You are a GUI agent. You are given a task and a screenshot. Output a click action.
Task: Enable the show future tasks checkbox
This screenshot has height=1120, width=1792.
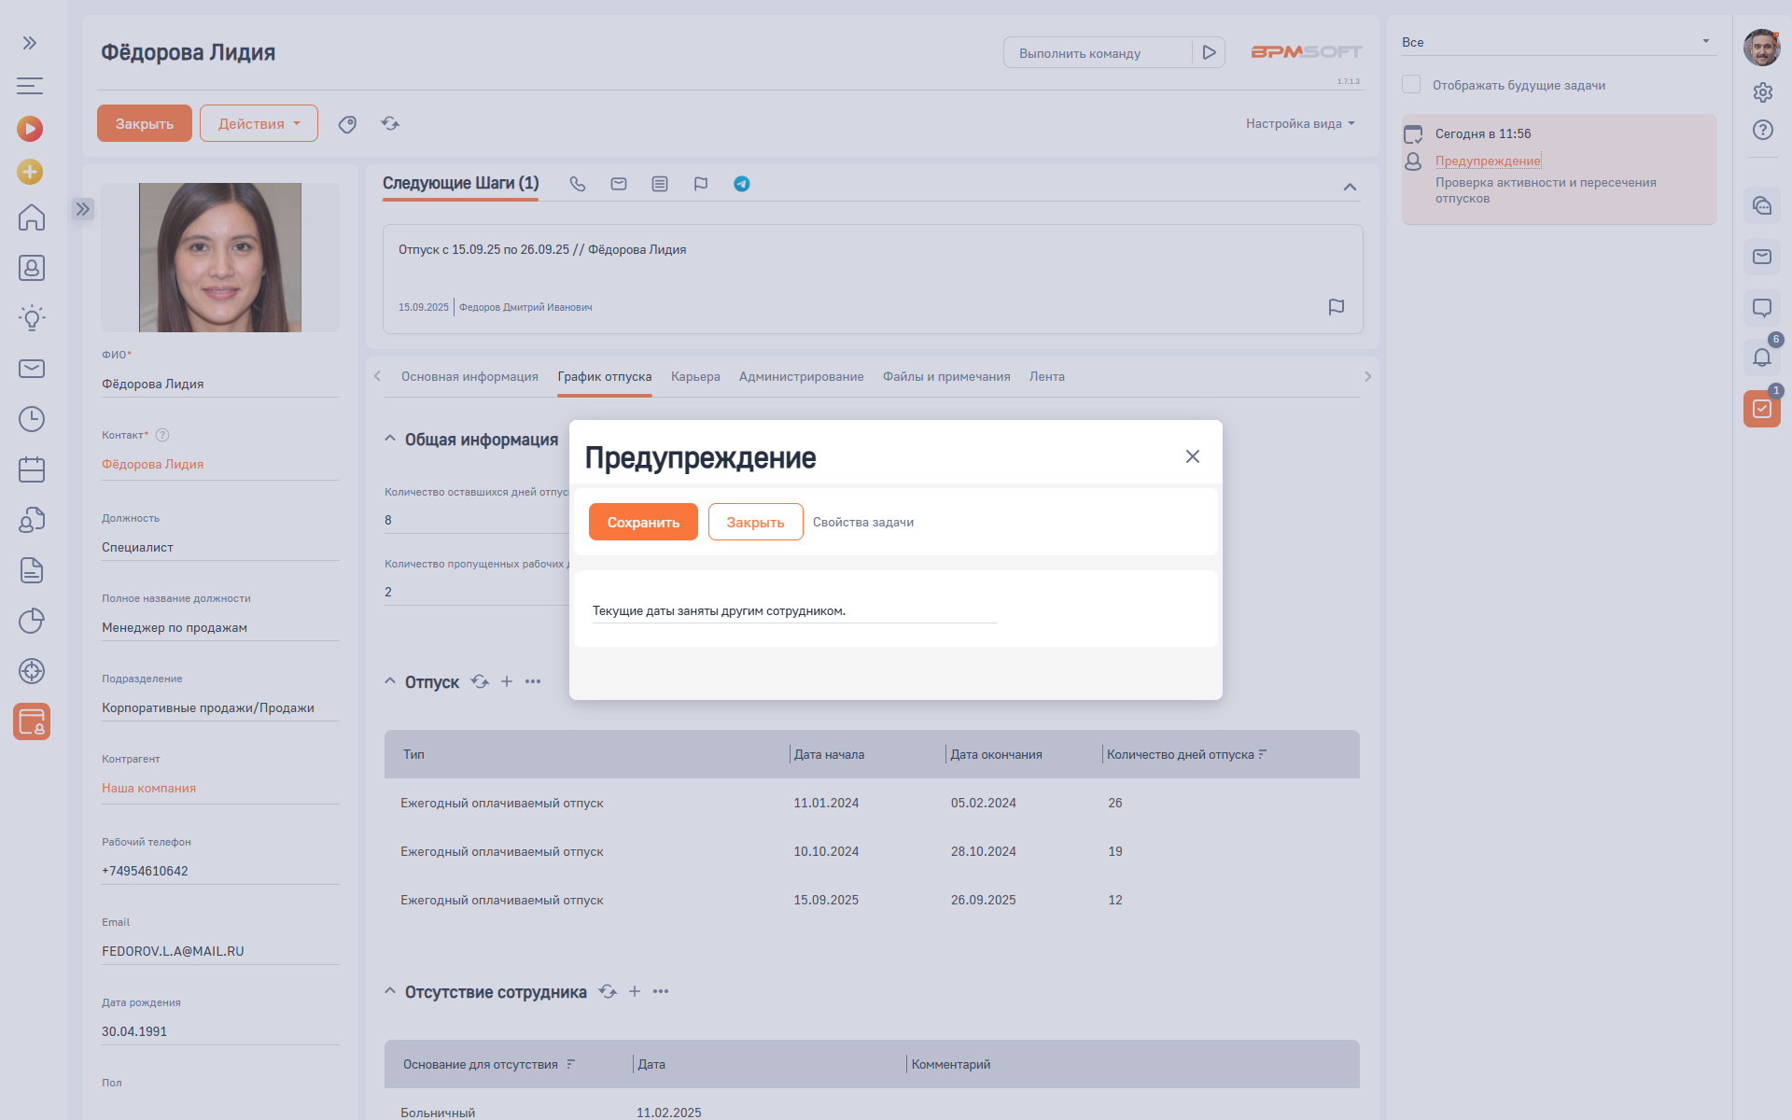click(1411, 85)
